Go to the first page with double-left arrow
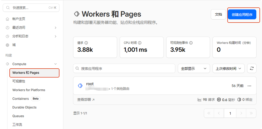The height and width of the screenshot is (129, 262). pyautogui.click(x=209, y=113)
